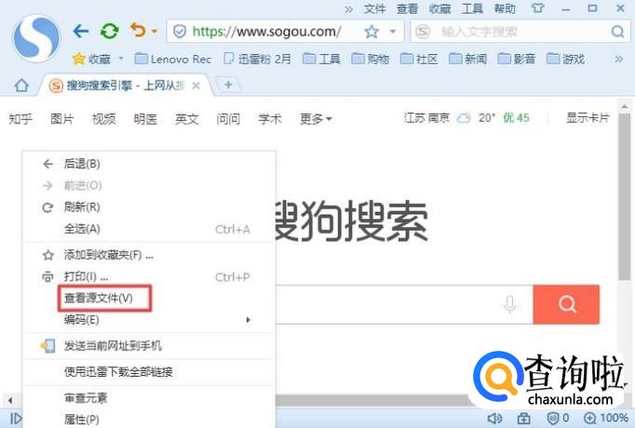Click the vertical scrollbar thumb on the page
Image resolution: width=635 pixels, height=428 pixels.
(624, 195)
